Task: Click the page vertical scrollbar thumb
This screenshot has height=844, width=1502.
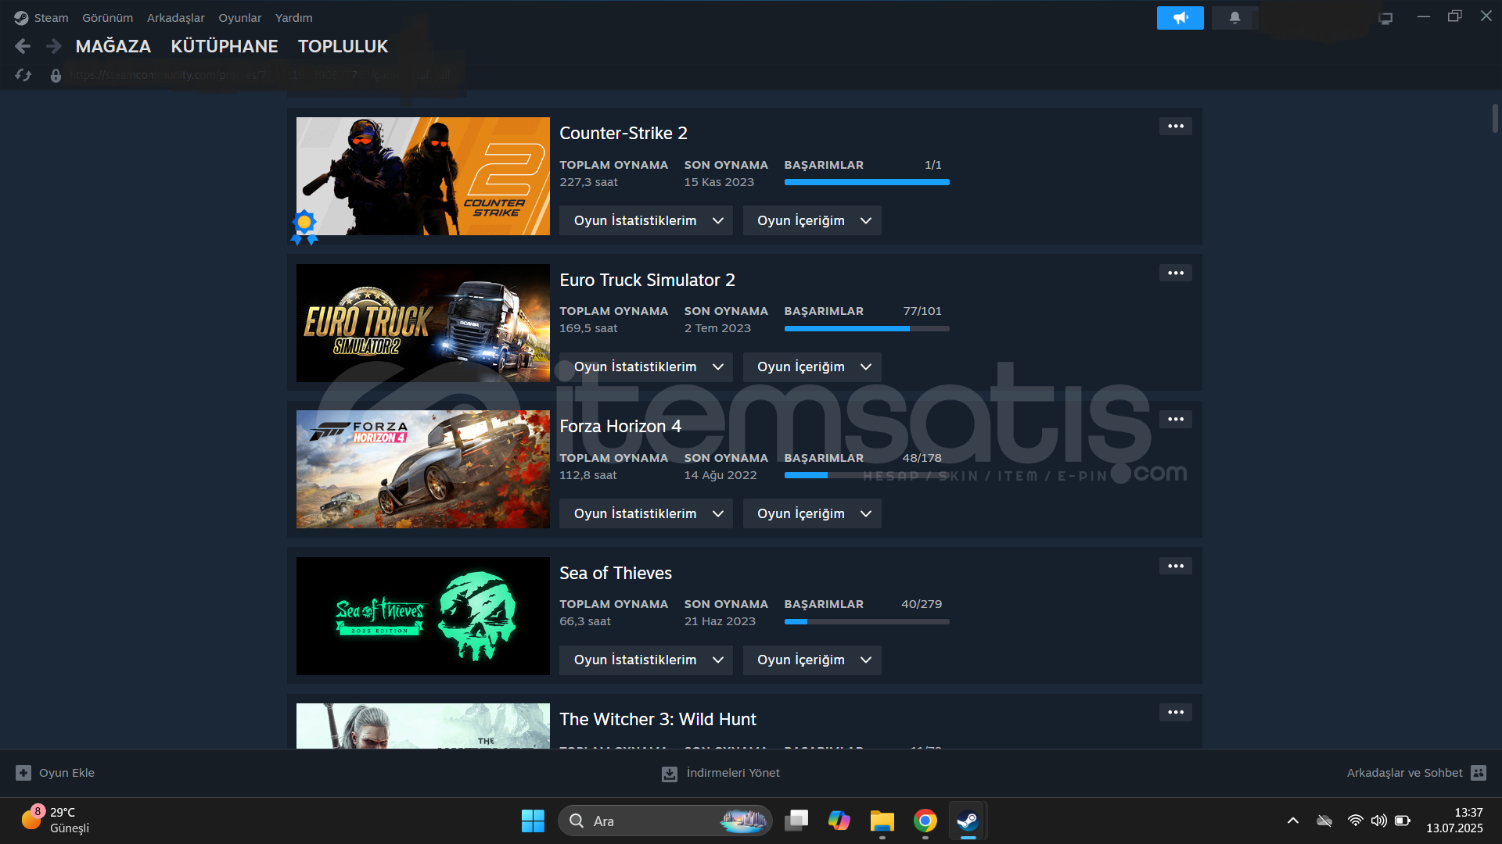Action: click(x=1494, y=117)
